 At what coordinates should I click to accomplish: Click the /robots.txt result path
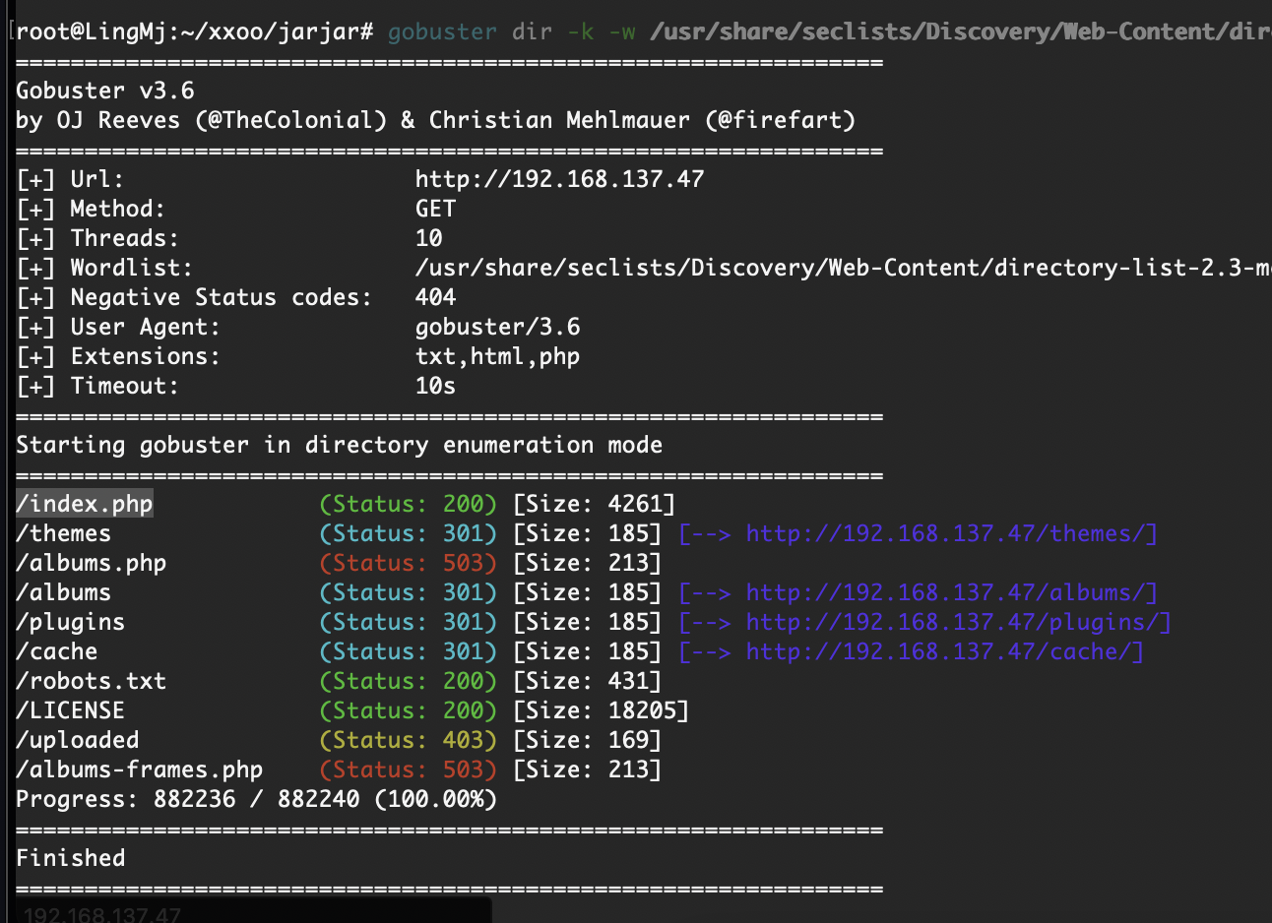(x=92, y=681)
